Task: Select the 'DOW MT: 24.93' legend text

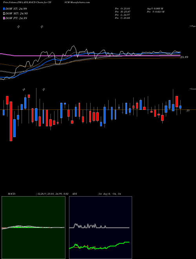Action: [16, 14]
